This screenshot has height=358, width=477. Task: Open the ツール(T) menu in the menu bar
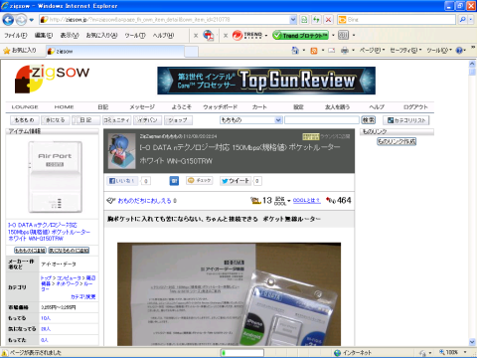pos(135,35)
